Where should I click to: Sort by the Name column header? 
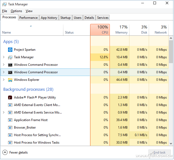(x=32, y=30)
